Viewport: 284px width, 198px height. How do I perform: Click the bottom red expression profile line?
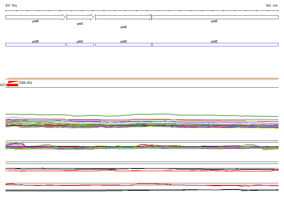[142, 185]
